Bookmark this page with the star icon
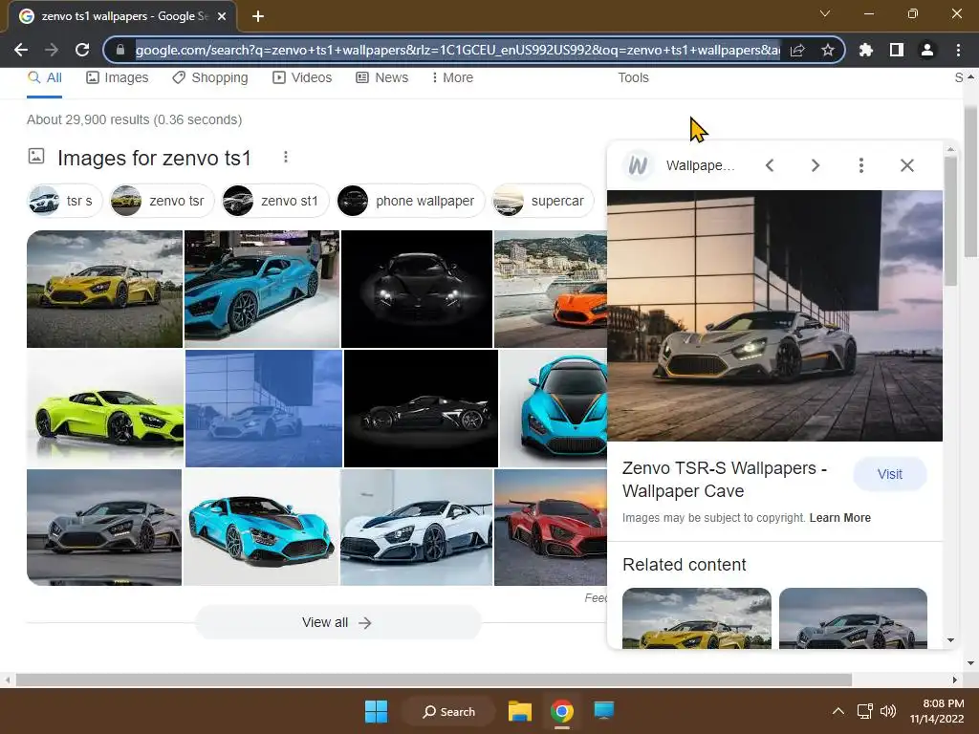 827,50
